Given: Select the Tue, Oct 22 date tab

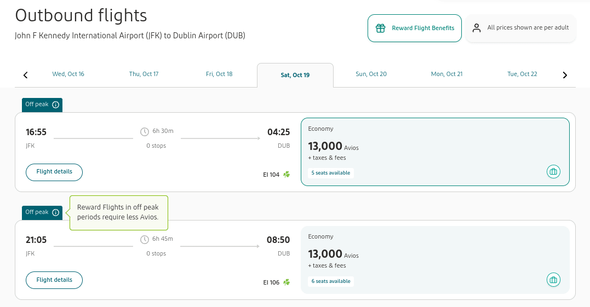Looking at the screenshot, I should 522,74.
